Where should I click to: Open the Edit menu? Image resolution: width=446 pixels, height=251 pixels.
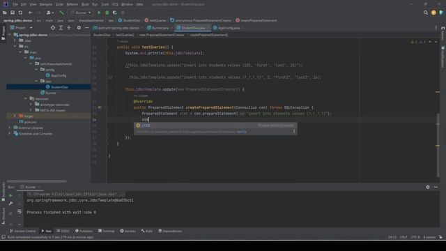click(24, 4)
